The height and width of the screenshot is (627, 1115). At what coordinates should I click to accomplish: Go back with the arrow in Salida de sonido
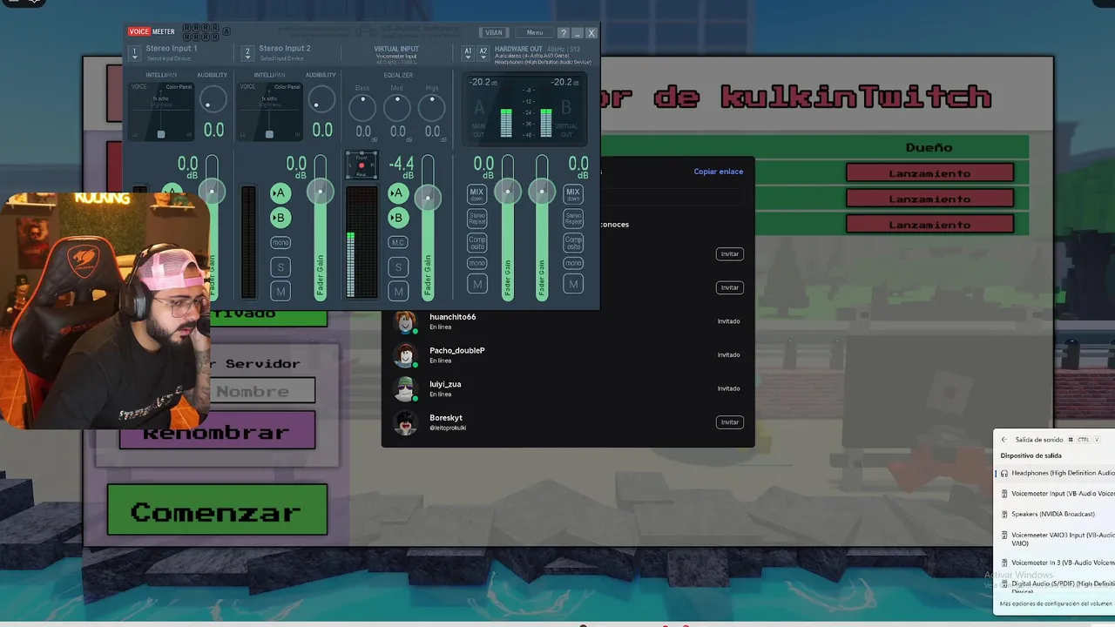(x=1003, y=440)
